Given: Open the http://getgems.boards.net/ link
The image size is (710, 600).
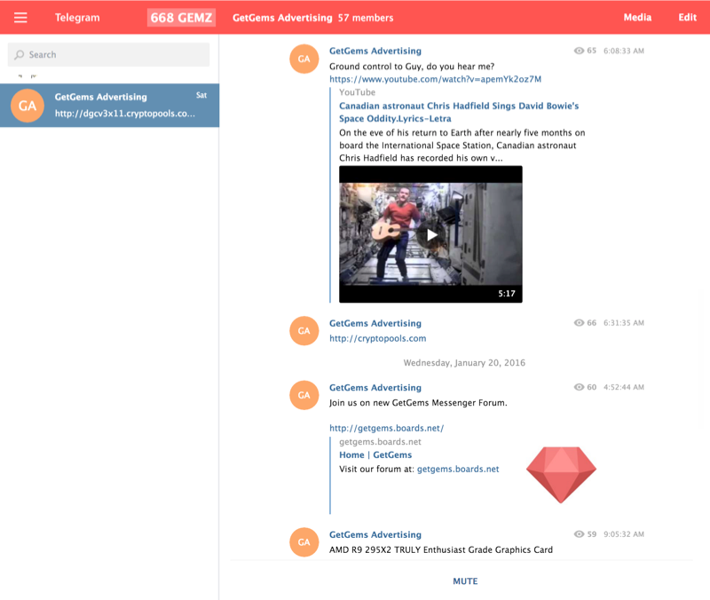Looking at the screenshot, I should (x=386, y=428).
